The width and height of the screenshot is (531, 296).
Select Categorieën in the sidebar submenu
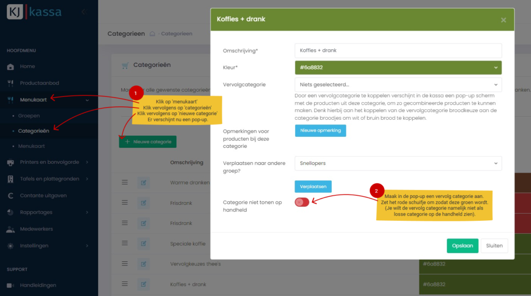(34, 131)
